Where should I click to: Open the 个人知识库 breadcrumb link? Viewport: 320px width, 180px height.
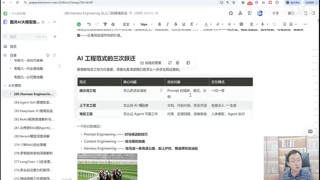[18, 13]
